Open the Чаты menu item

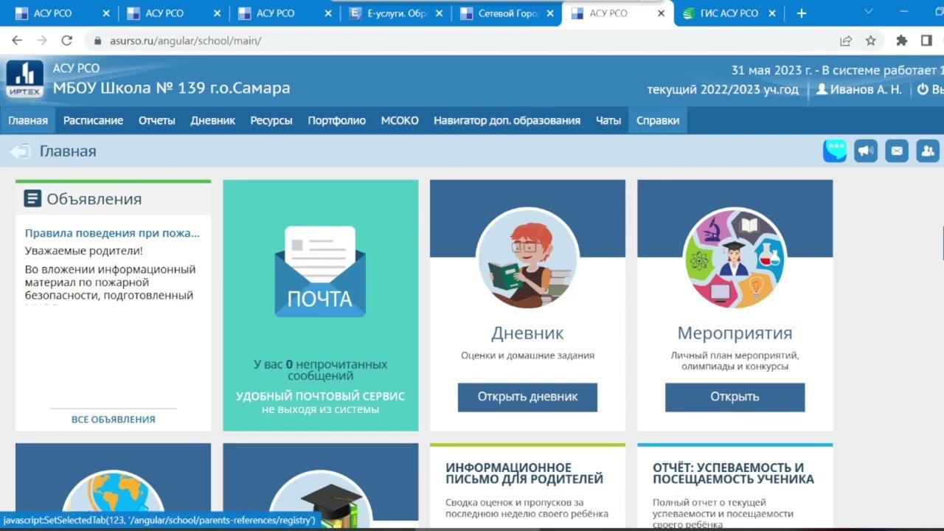point(608,120)
